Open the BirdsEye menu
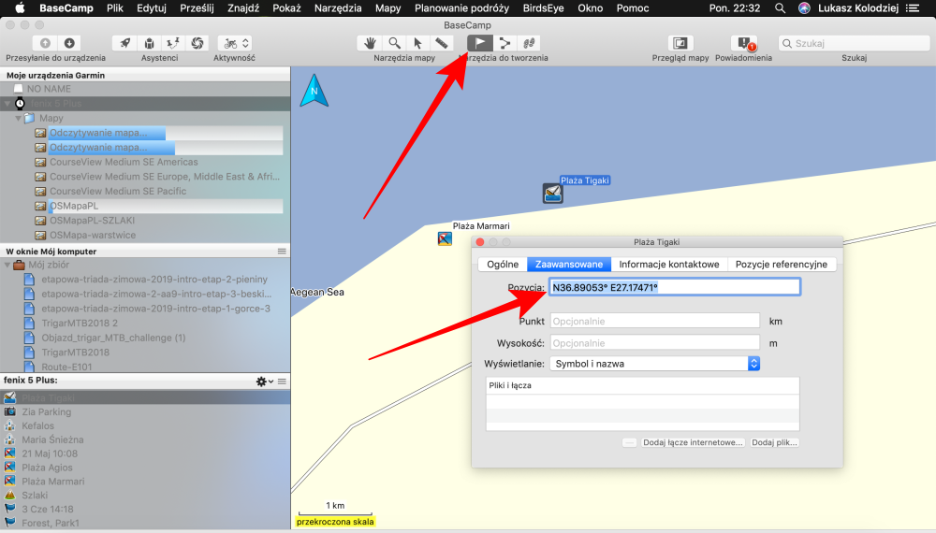This screenshot has width=936, height=533. click(543, 7)
